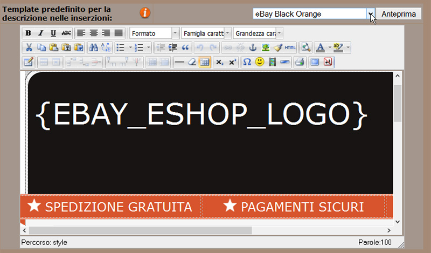Insert a numbered list

click(x=140, y=47)
